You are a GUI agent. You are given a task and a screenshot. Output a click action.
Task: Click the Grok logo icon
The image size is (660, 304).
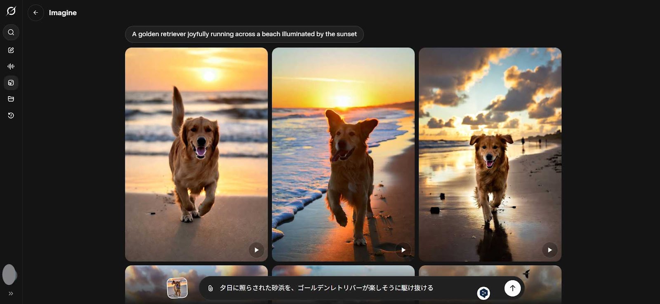[x=11, y=11]
